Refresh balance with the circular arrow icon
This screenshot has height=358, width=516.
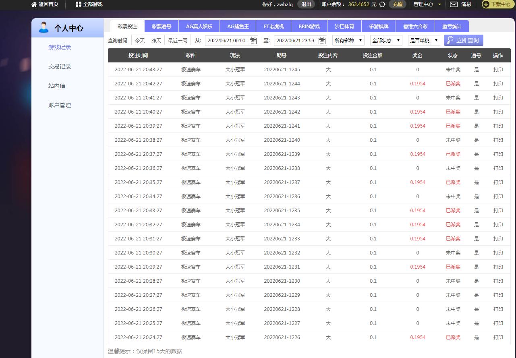pyautogui.click(x=382, y=4)
